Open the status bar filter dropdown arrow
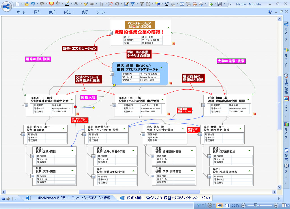 pyautogui.click(x=203, y=206)
